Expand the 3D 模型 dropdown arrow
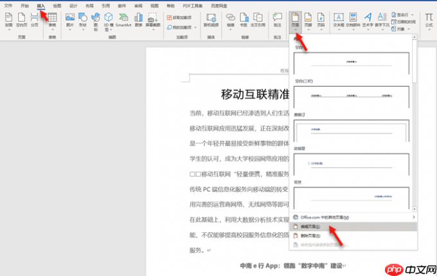 (111, 30)
